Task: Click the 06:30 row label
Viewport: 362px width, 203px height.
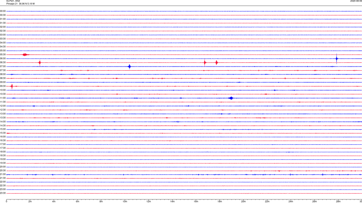Action: click(x=3, y=62)
